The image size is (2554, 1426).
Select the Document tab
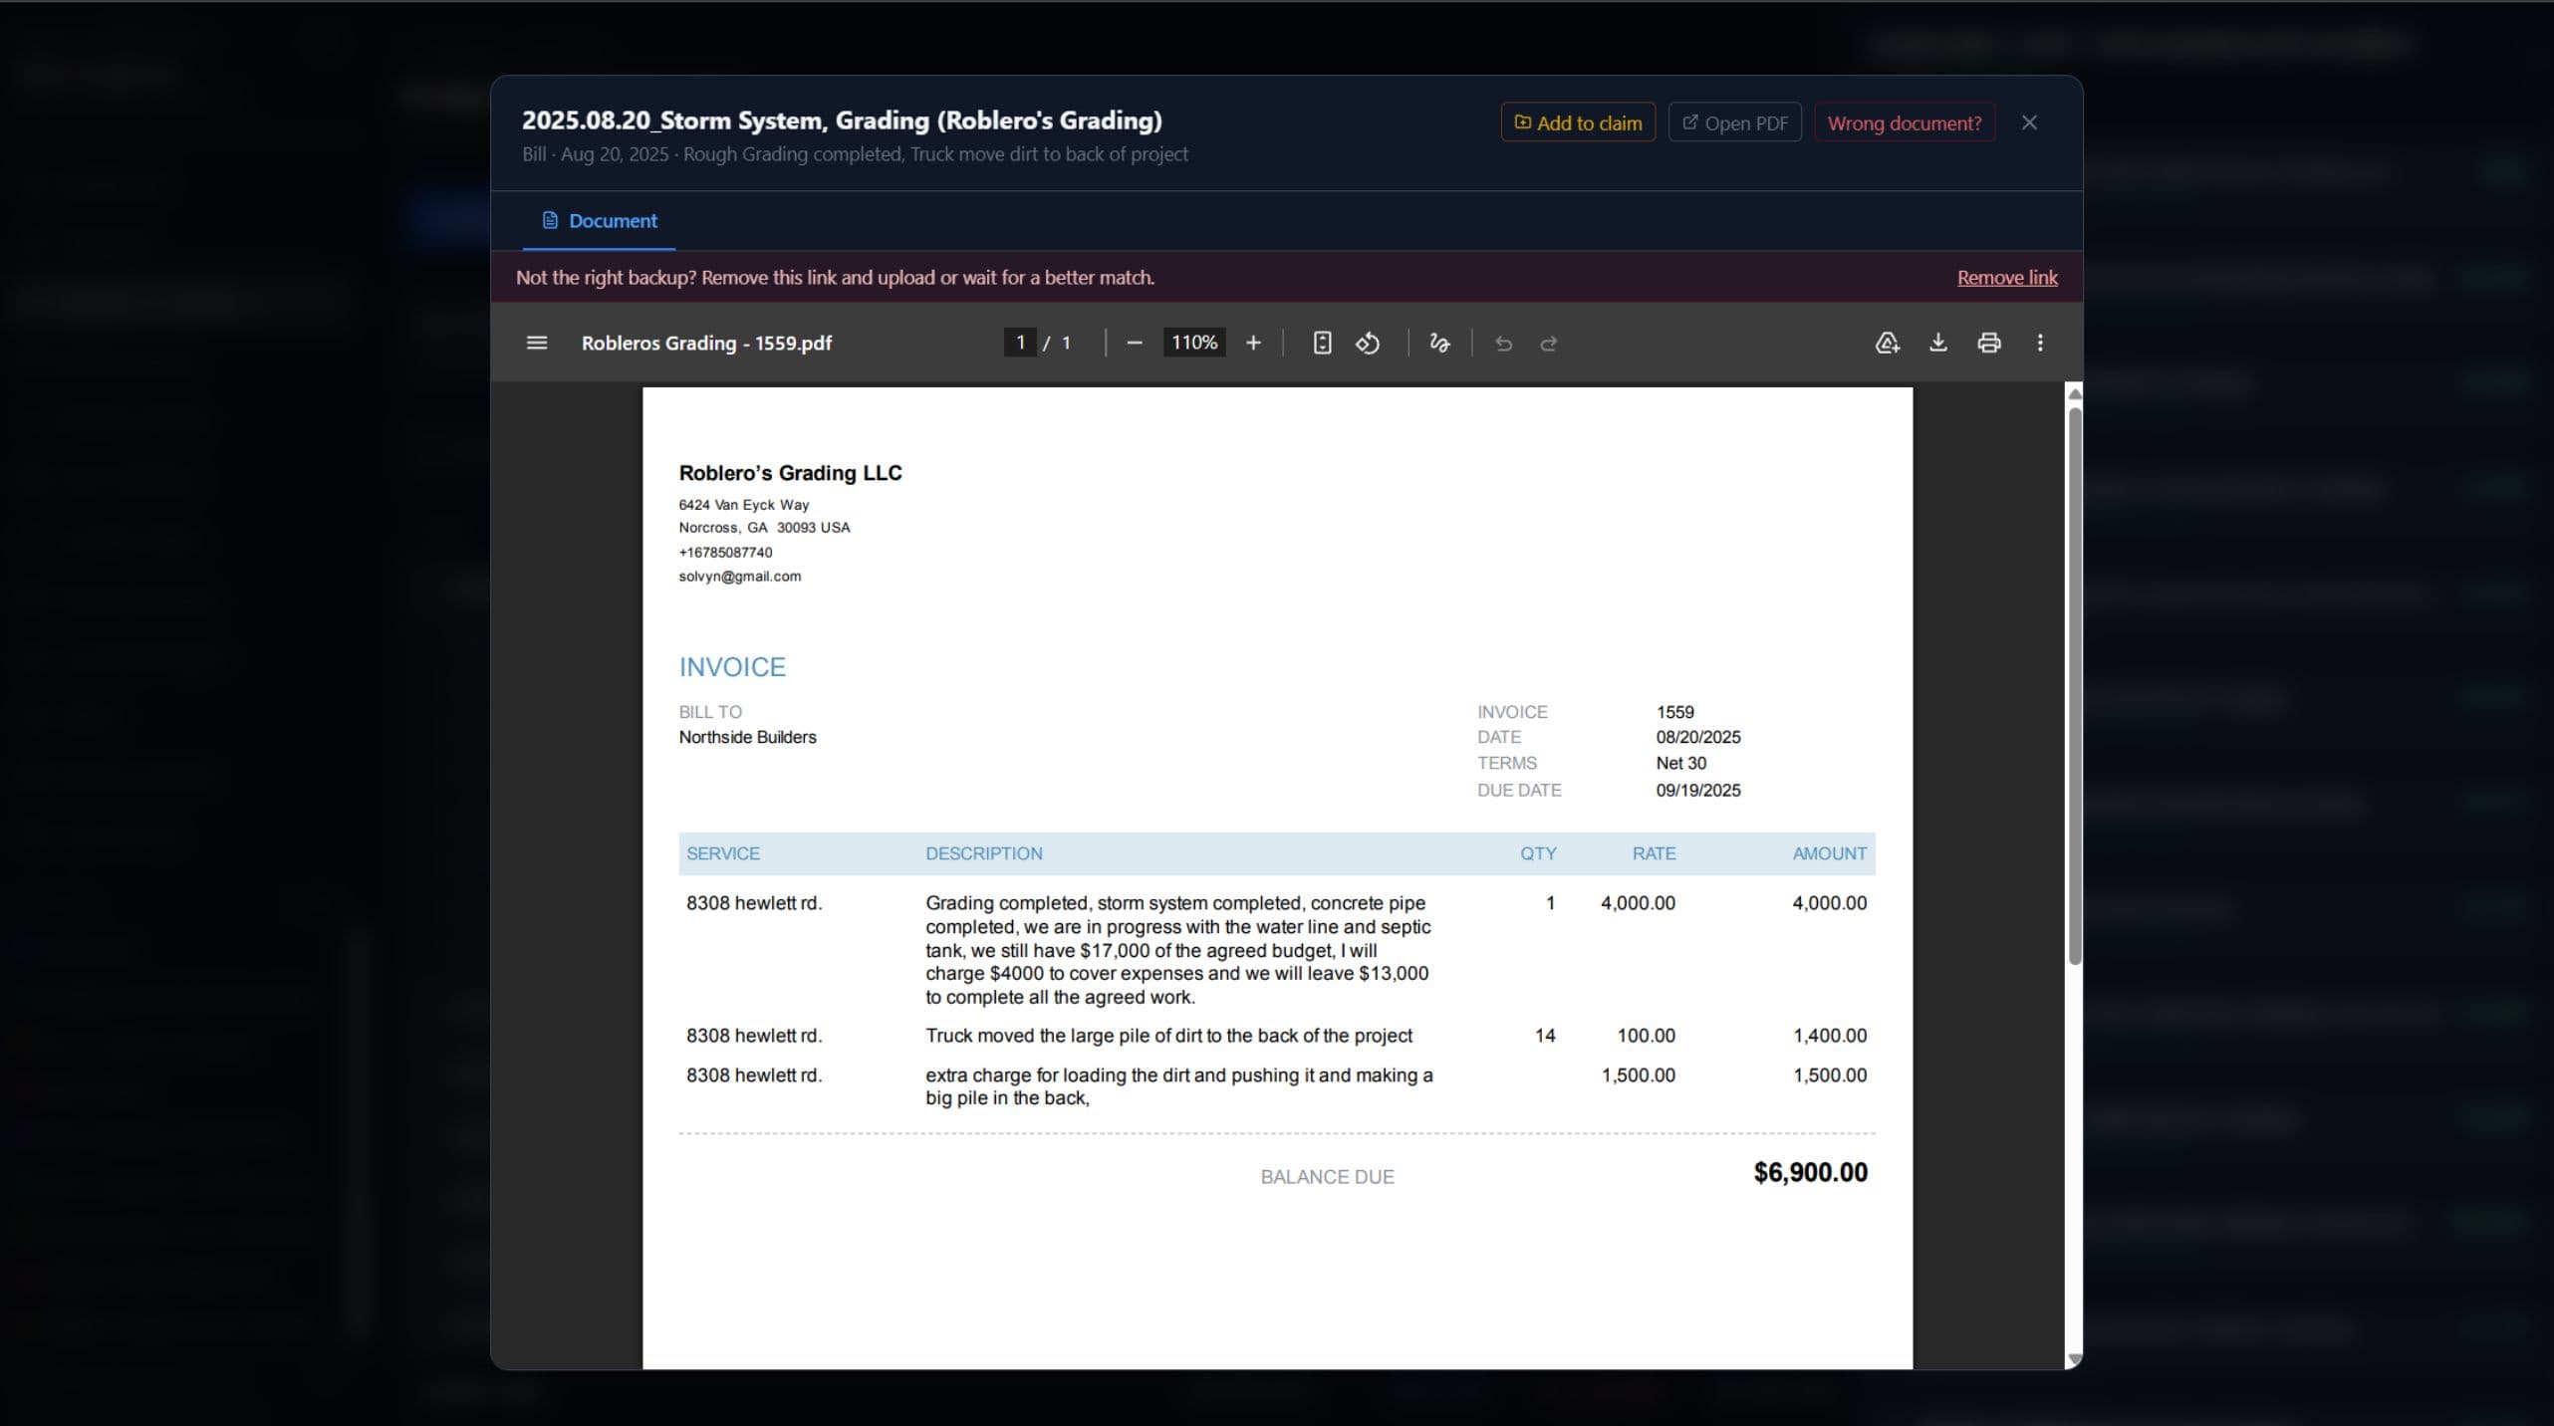click(x=599, y=220)
